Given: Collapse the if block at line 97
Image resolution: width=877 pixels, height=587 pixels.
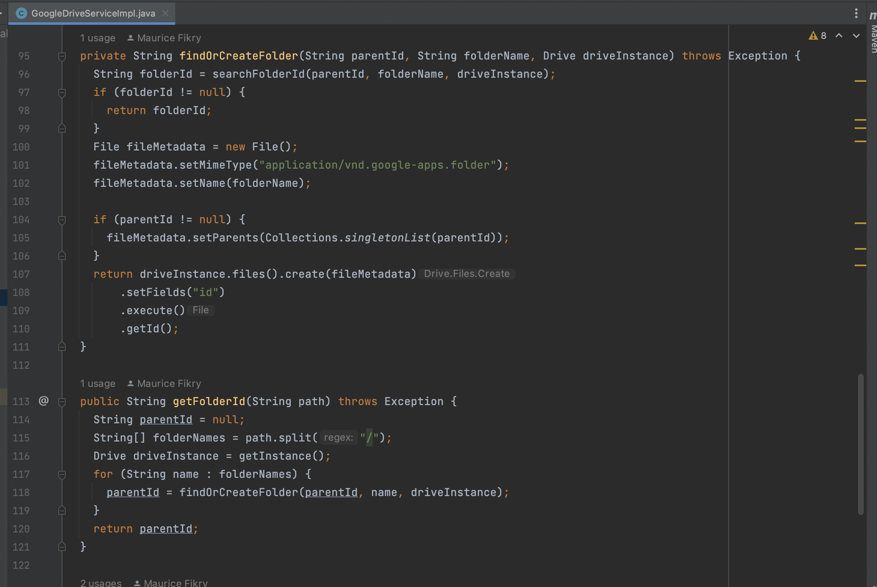Looking at the screenshot, I should tap(62, 93).
